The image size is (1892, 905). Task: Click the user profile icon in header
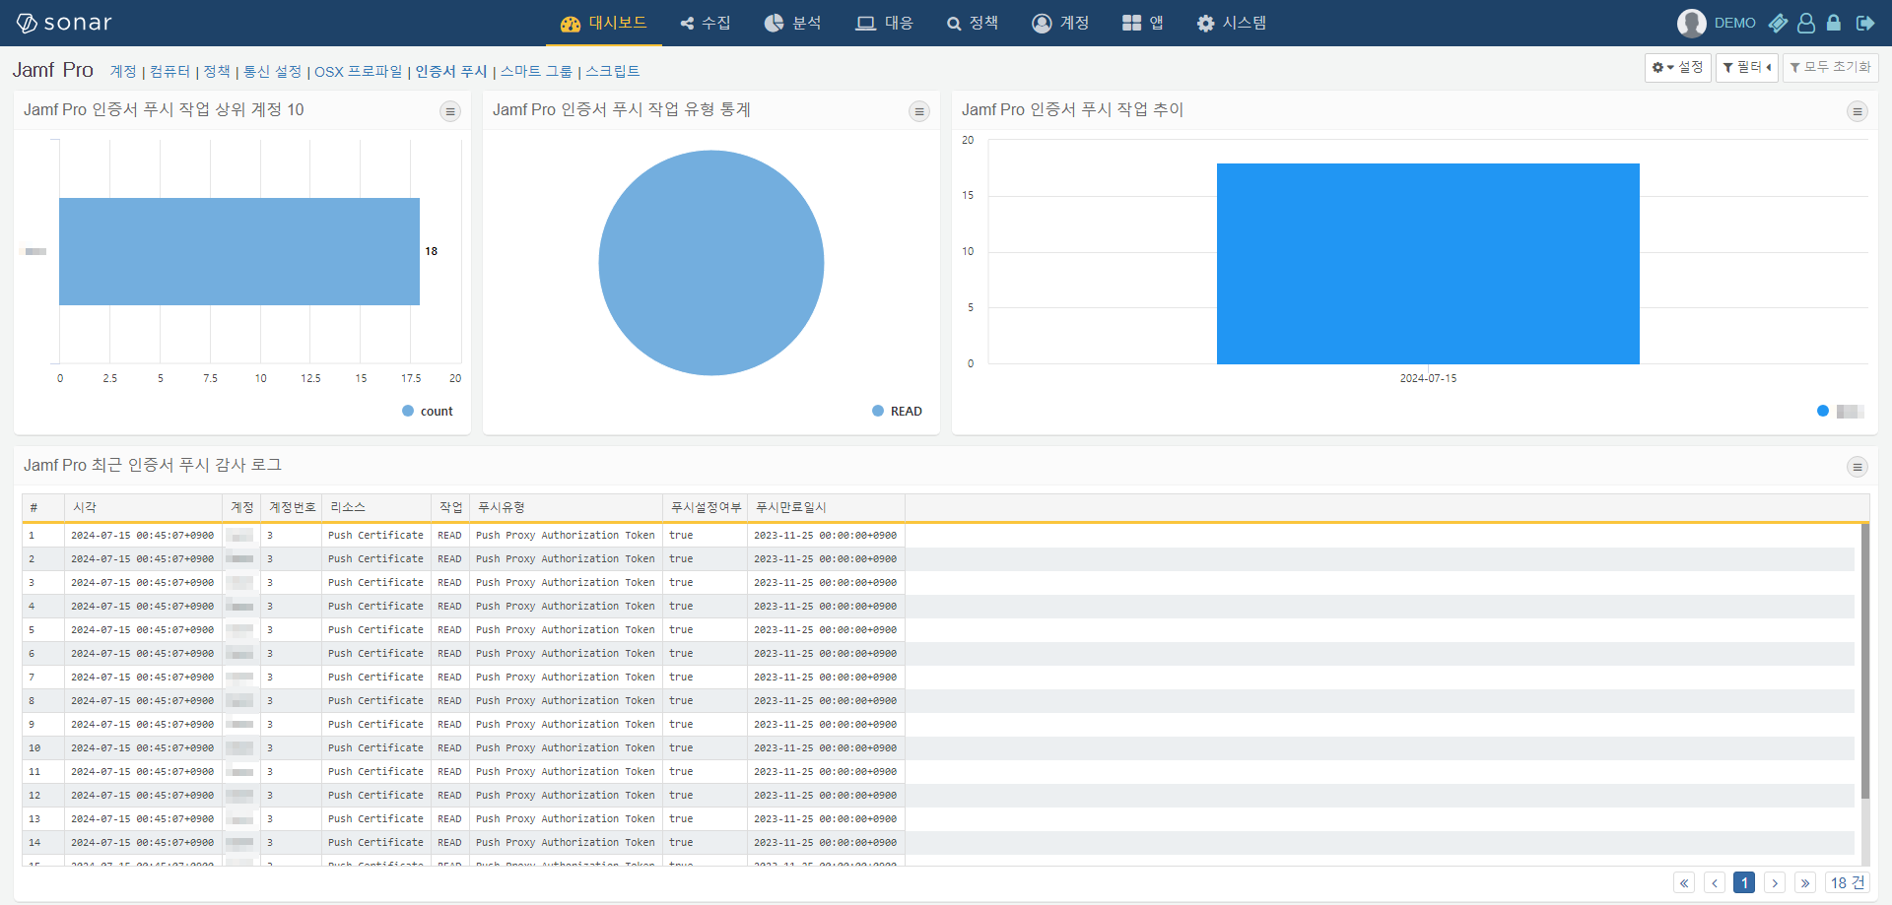[x=1806, y=23]
